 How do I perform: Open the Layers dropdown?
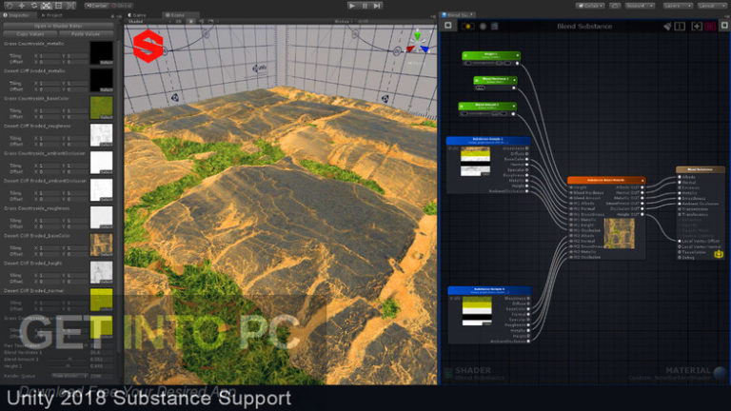[678, 6]
